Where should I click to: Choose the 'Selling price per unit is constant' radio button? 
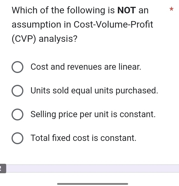17,115
